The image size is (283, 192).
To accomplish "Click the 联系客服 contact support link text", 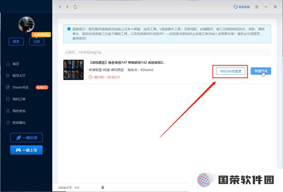I will [x=244, y=7].
